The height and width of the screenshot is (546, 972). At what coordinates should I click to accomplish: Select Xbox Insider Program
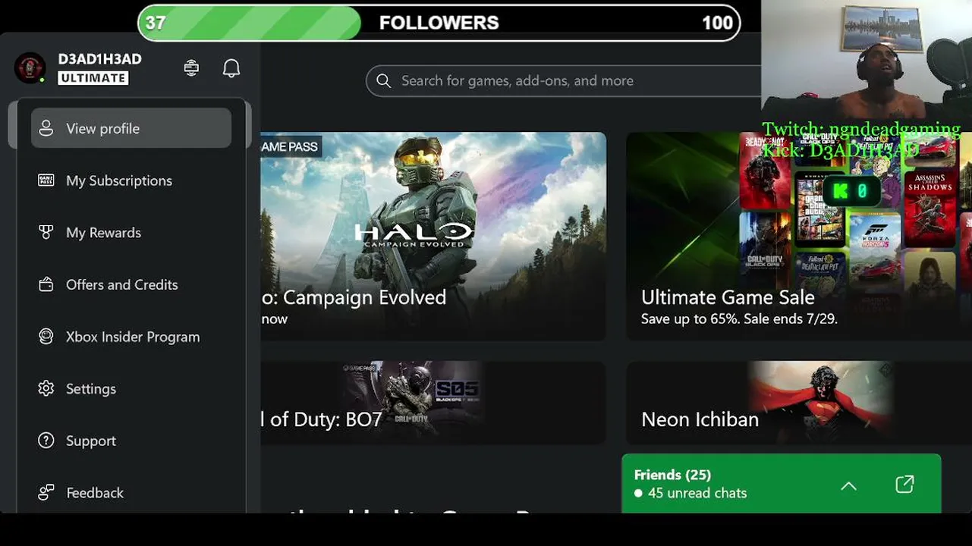tap(131, 337)
